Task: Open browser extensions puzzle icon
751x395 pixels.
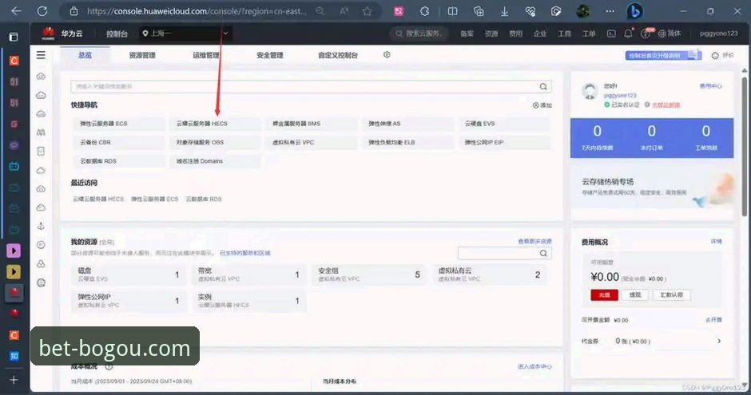Action: coord(424,11)
